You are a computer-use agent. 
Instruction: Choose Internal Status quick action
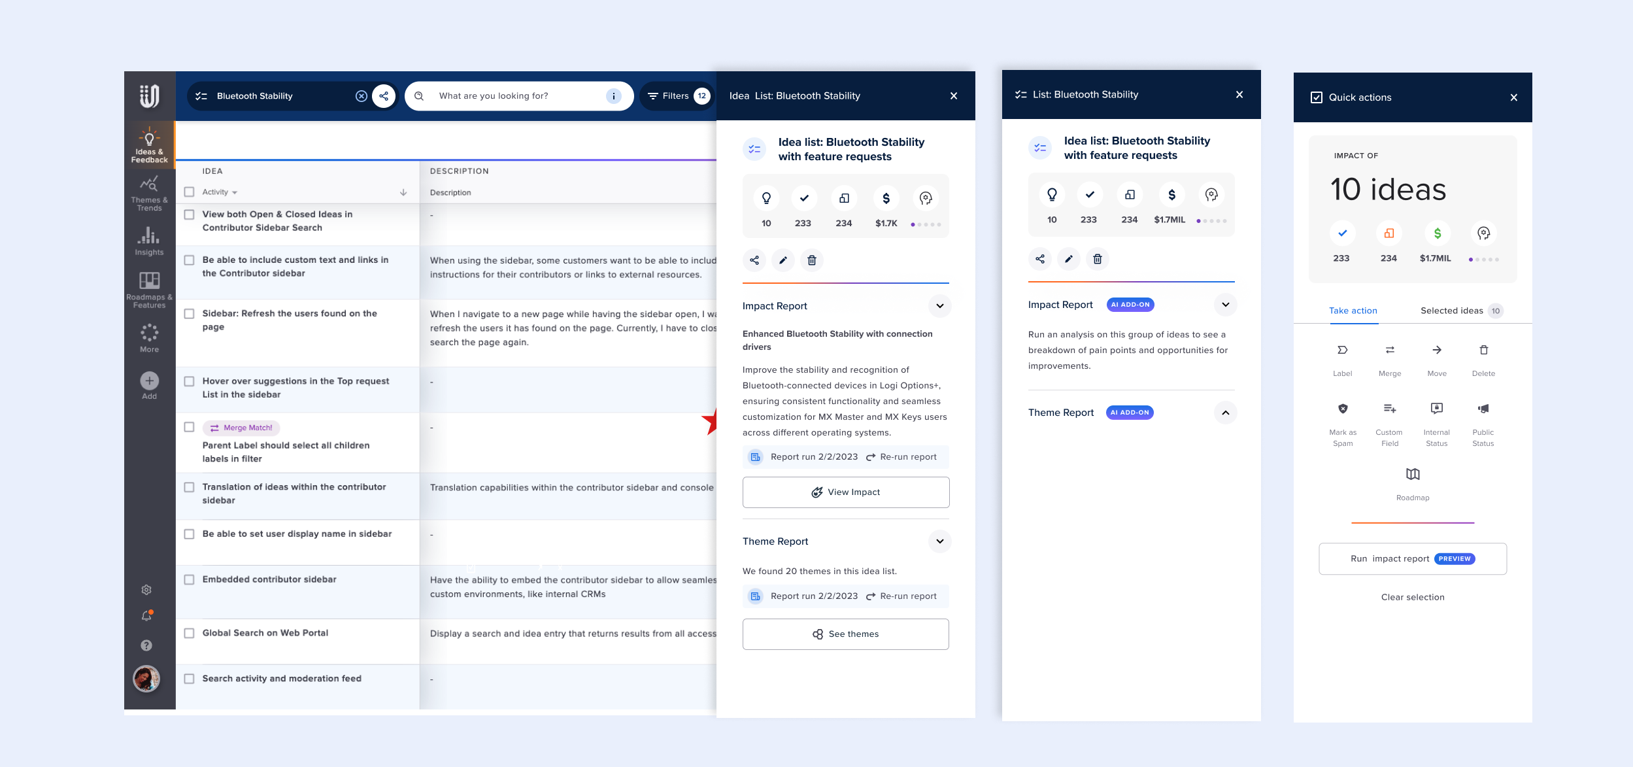pyautogui.click(x=1437, y=424)
